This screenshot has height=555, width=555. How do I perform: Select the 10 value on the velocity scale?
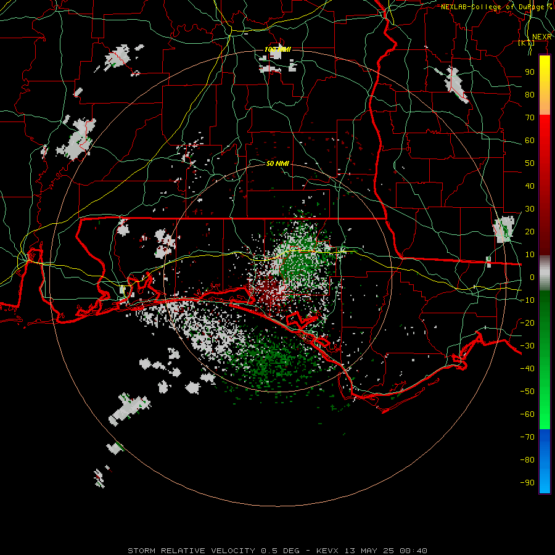530,255
